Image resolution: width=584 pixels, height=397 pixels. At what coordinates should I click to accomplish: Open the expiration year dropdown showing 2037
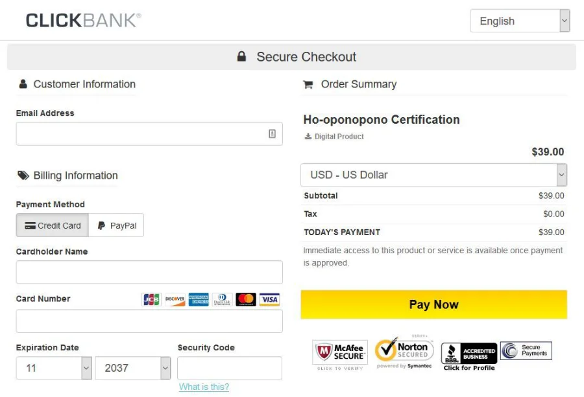click(132, 368)
